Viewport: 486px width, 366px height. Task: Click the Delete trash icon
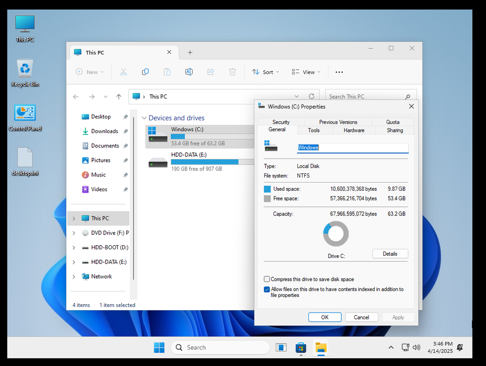(x=232, y=72)
